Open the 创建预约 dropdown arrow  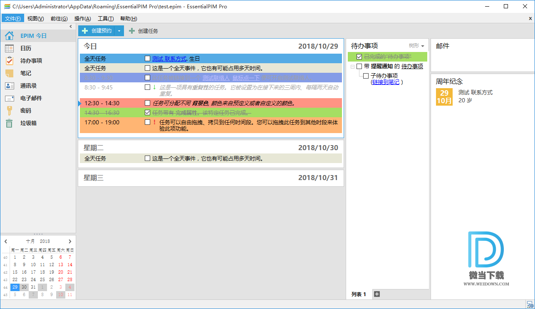[x=119, y=31]
